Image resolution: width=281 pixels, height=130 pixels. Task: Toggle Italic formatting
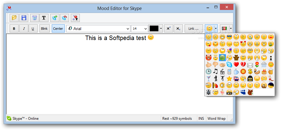click(24, 29)
